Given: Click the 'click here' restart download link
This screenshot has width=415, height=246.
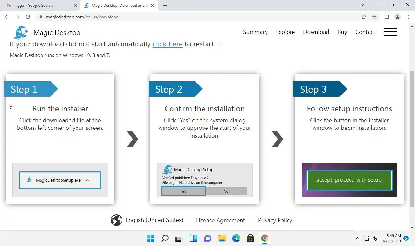Looking at the screenshot, I should (168, 44).
